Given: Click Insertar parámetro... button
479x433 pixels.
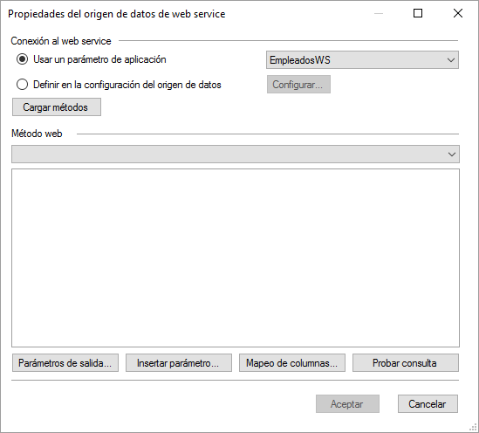Looking at the screenshot, I should click(x=179, y=363).
